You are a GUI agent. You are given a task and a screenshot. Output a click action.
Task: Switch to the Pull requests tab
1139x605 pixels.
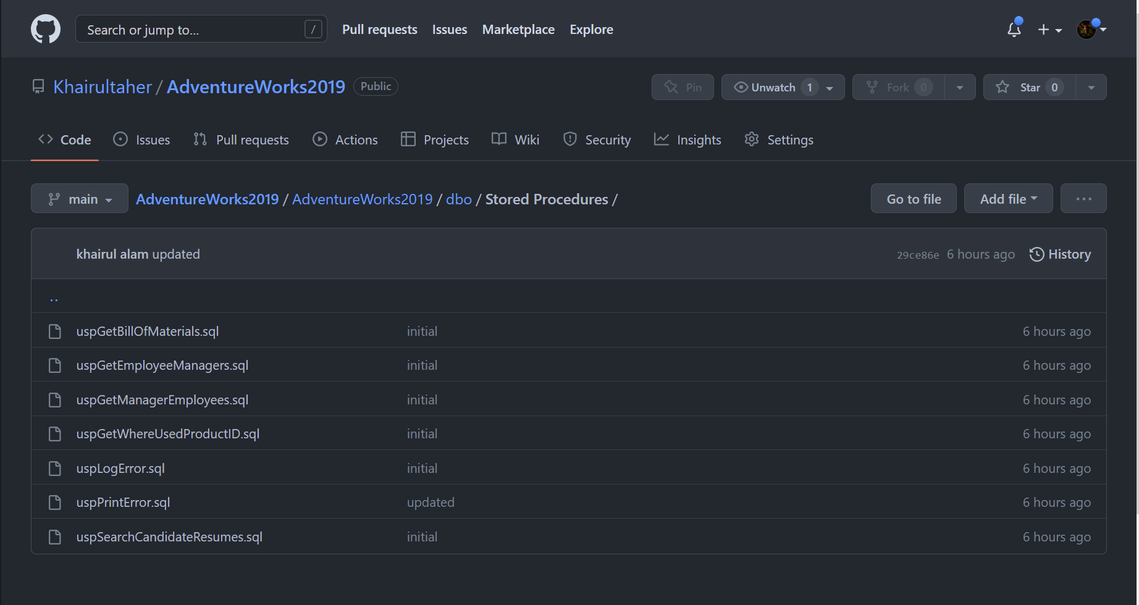coord(241,140)
